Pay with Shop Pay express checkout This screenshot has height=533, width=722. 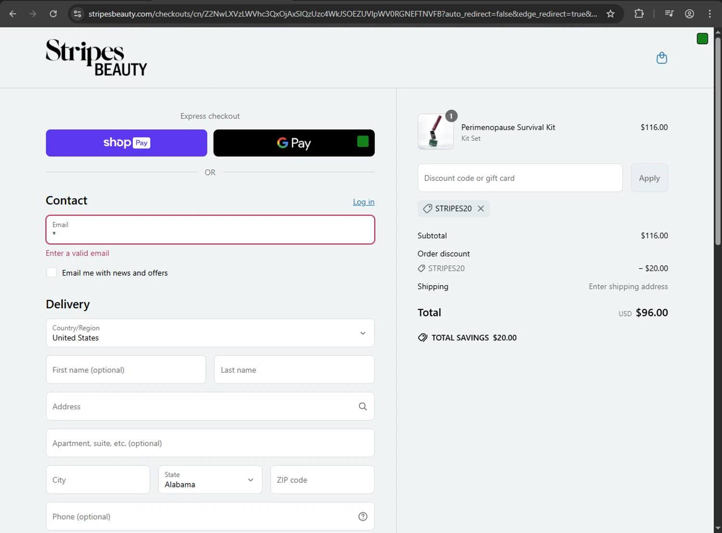pos(127,143)
